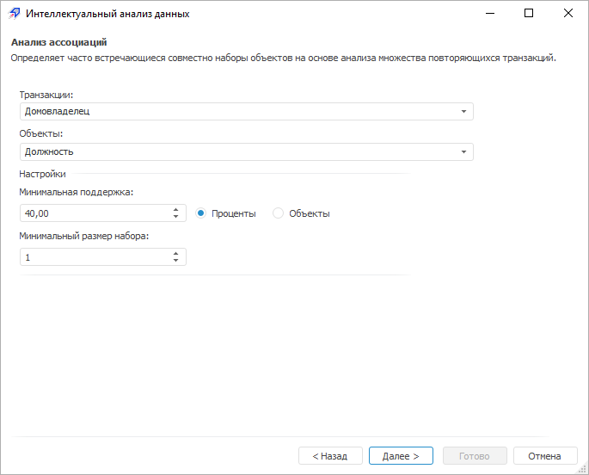Click the resize grip in window corner
Viewport: 589px width, 475px height.
pos(583,469)
